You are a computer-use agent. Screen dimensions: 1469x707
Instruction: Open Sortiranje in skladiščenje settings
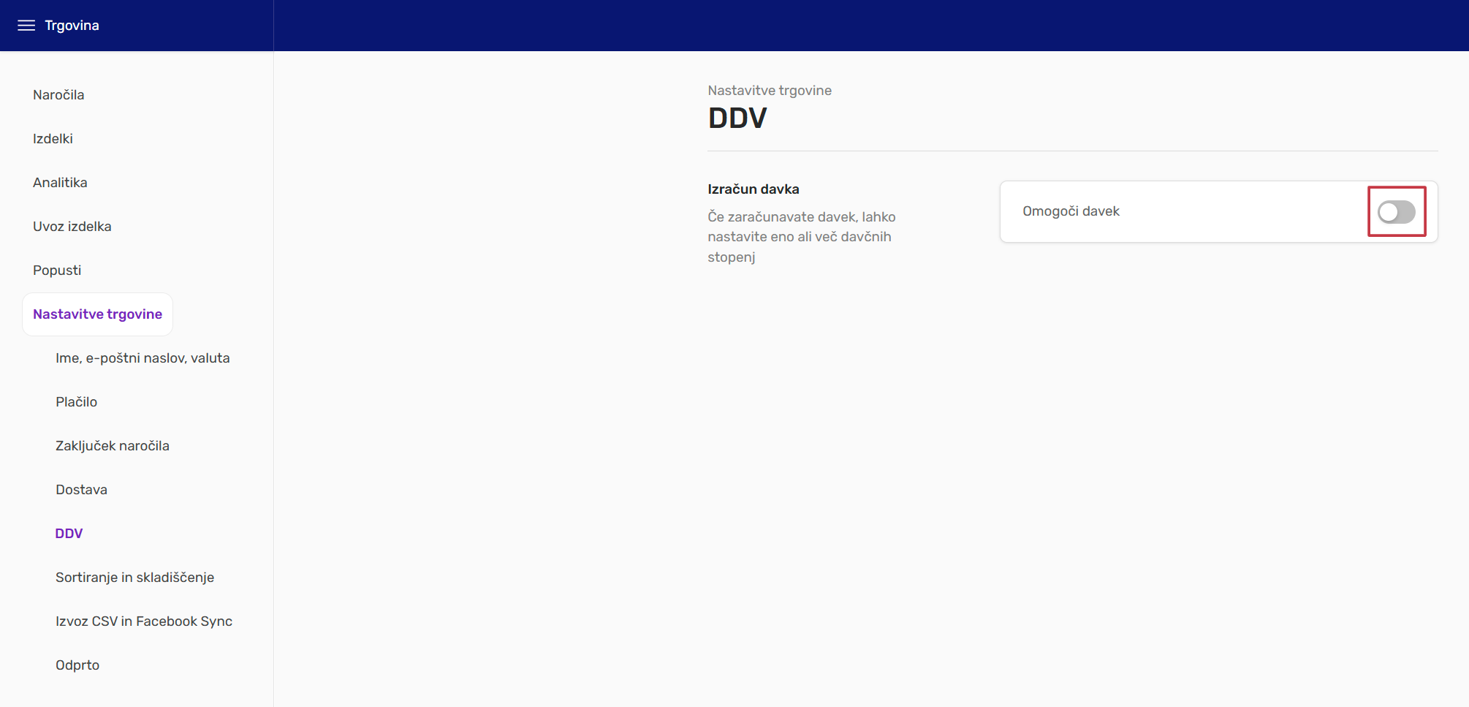[x=134, y=578]
